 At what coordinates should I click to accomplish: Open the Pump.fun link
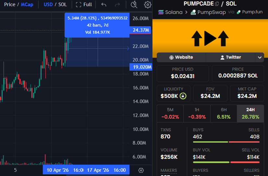[252, 12]
